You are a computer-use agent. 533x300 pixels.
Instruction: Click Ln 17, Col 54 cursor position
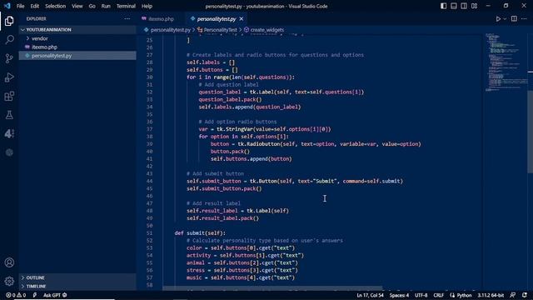point(370,295)
